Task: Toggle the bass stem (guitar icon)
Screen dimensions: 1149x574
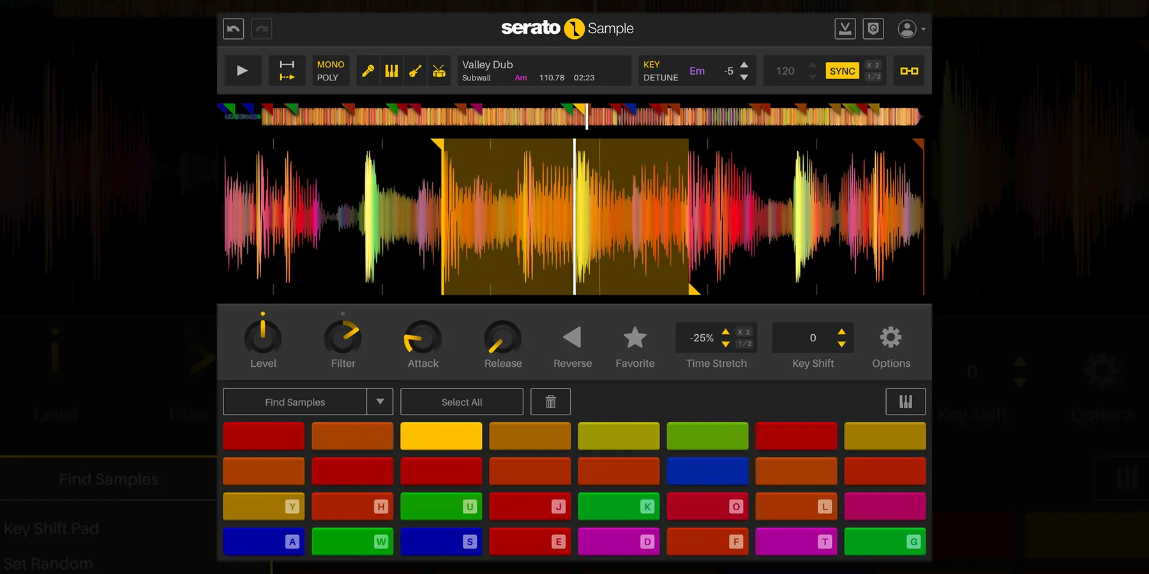Action: (x=416, y=70)
